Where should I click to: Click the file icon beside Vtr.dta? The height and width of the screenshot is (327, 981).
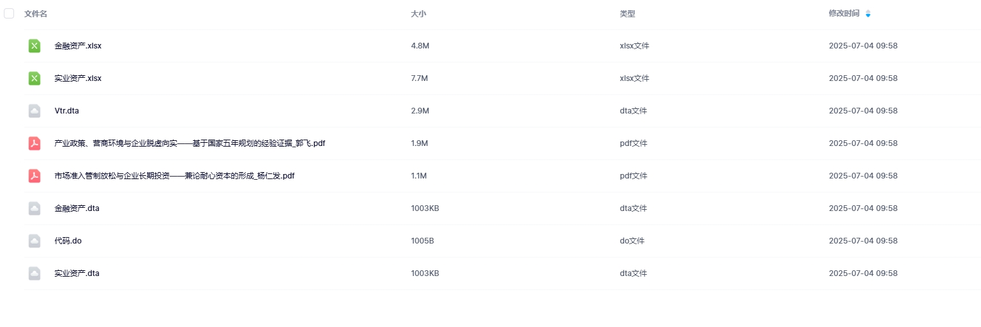pyautogui.click(x=34, y=111)
